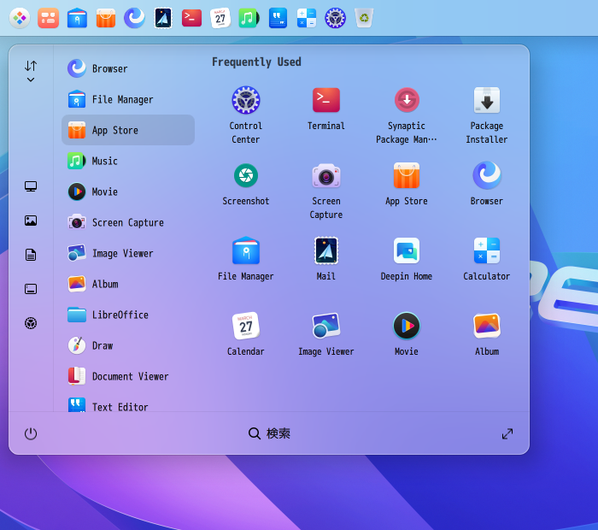Screen dimensions: 598x530
Task: Open the Pictures folder shortcut in sidebar
Action: (31, 221)
